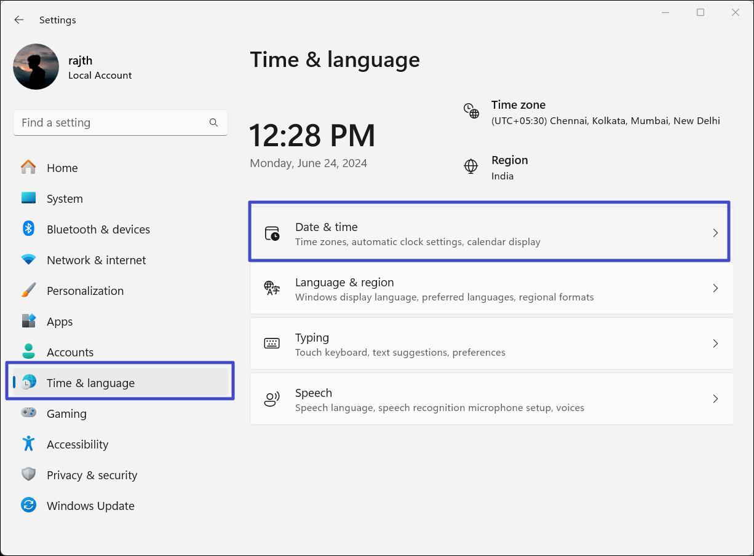Click the Bluetooth & devices icon
754x556 pixels.
point(28,229)
